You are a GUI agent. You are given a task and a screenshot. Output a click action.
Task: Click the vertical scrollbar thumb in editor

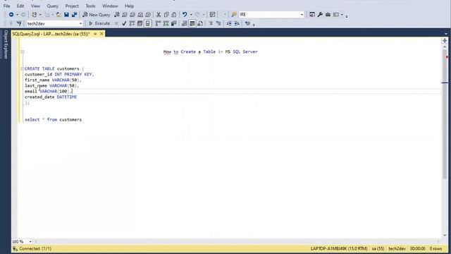pyautogui.click(x=445, y=114)
